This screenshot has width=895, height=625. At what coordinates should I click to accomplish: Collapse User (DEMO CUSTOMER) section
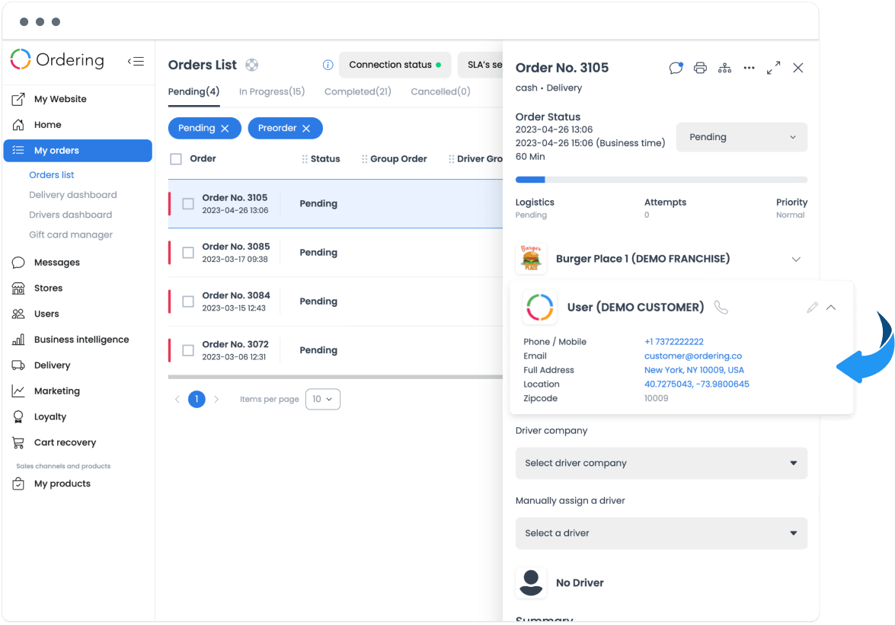point(831,308)
